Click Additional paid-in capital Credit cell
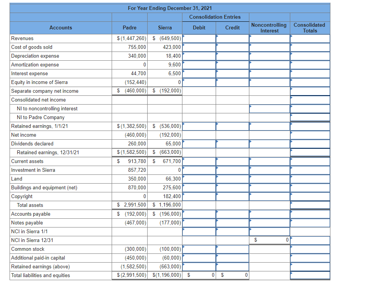 point(233,258)
